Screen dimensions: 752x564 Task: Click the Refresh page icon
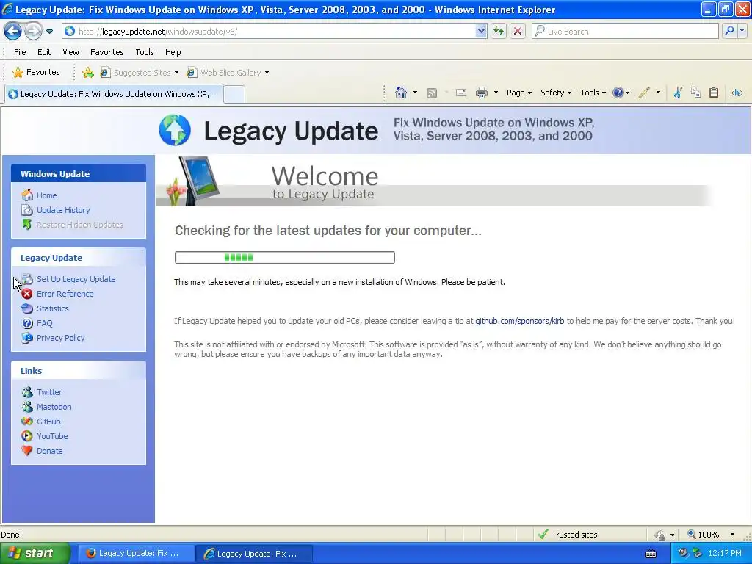[x=499, y=31]
